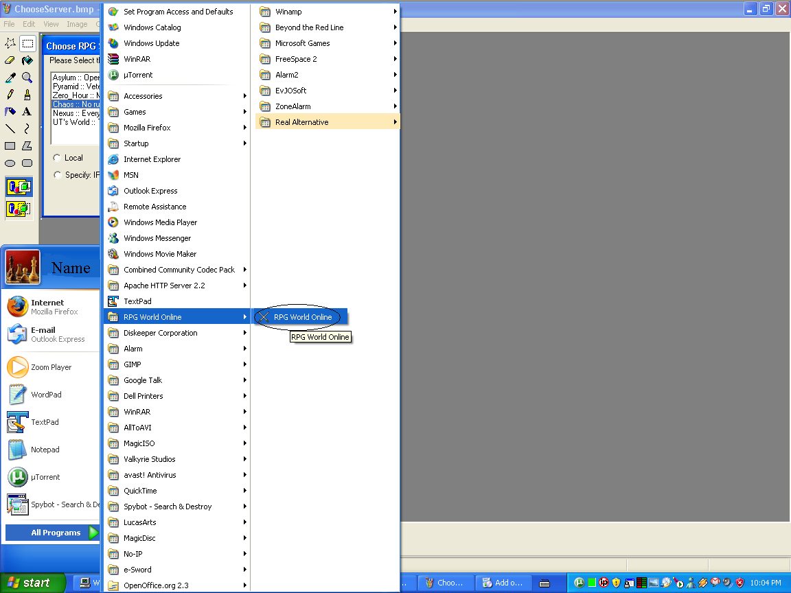Open the Winamp folder in programs
The width and height of the screenshot is (791, 593).
click(328, 12)
